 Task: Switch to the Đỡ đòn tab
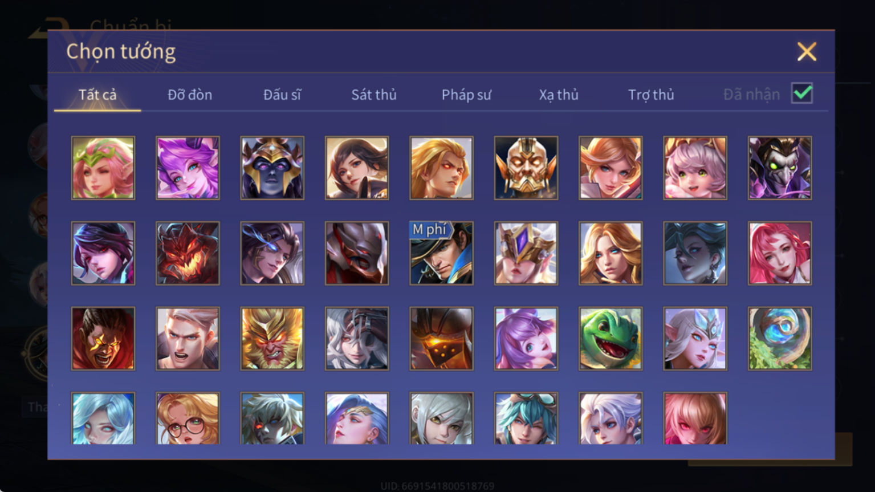190,95
